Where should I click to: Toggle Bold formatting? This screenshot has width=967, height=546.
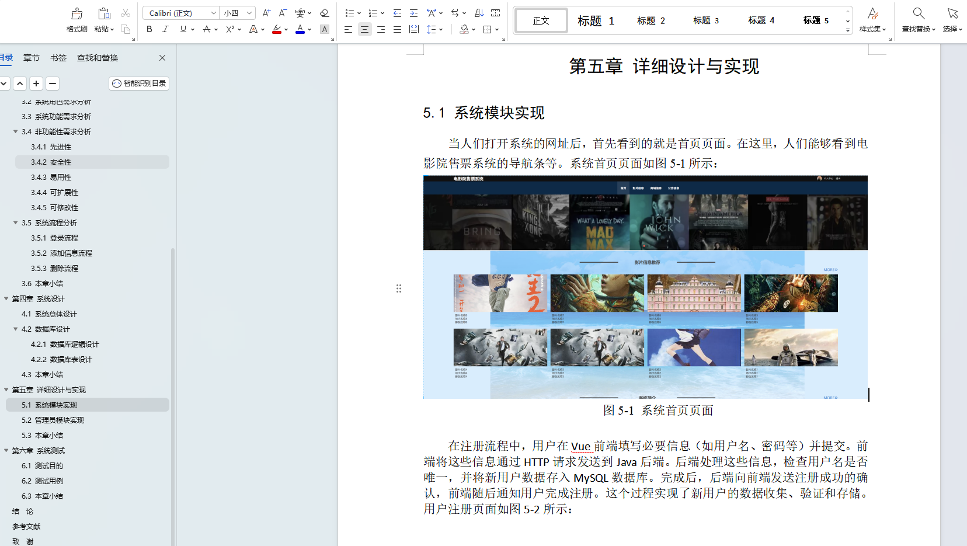pyautogui.click(x=149, y=29)
